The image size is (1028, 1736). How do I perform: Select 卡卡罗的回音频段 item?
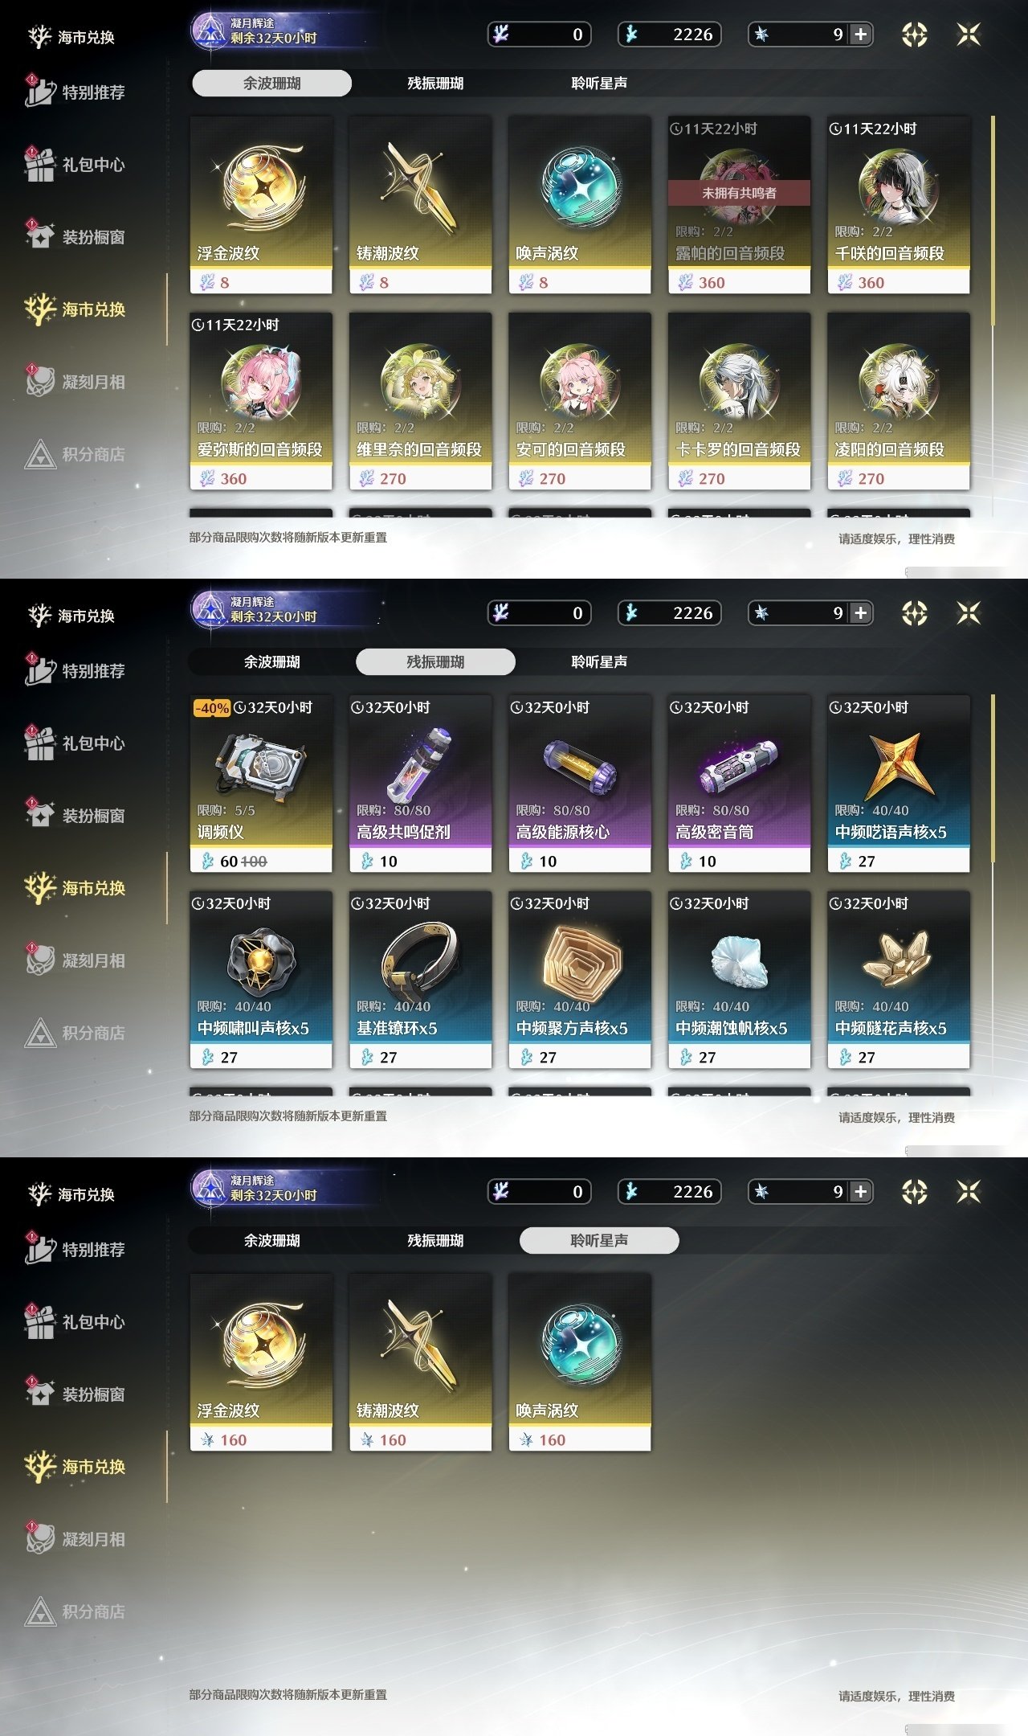pyautogui.click(x=739, y=401)
